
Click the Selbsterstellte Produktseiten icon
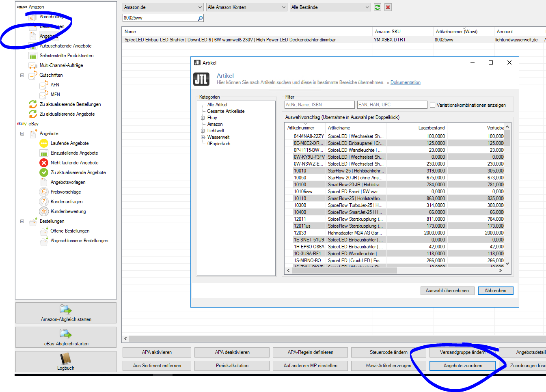click(x=33, y=56)
